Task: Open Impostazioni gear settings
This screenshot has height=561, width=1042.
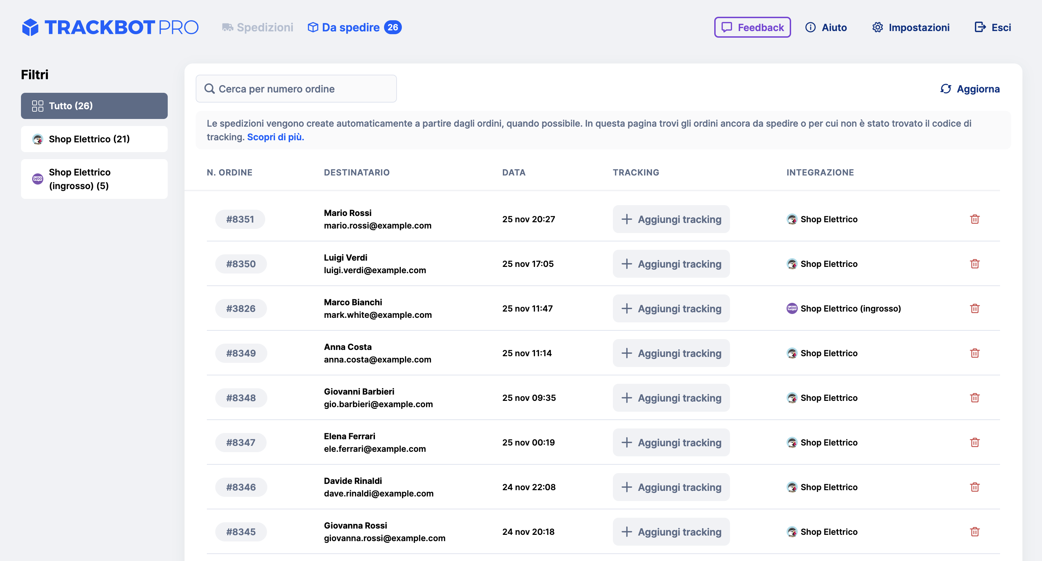Action: pos(877,28)
